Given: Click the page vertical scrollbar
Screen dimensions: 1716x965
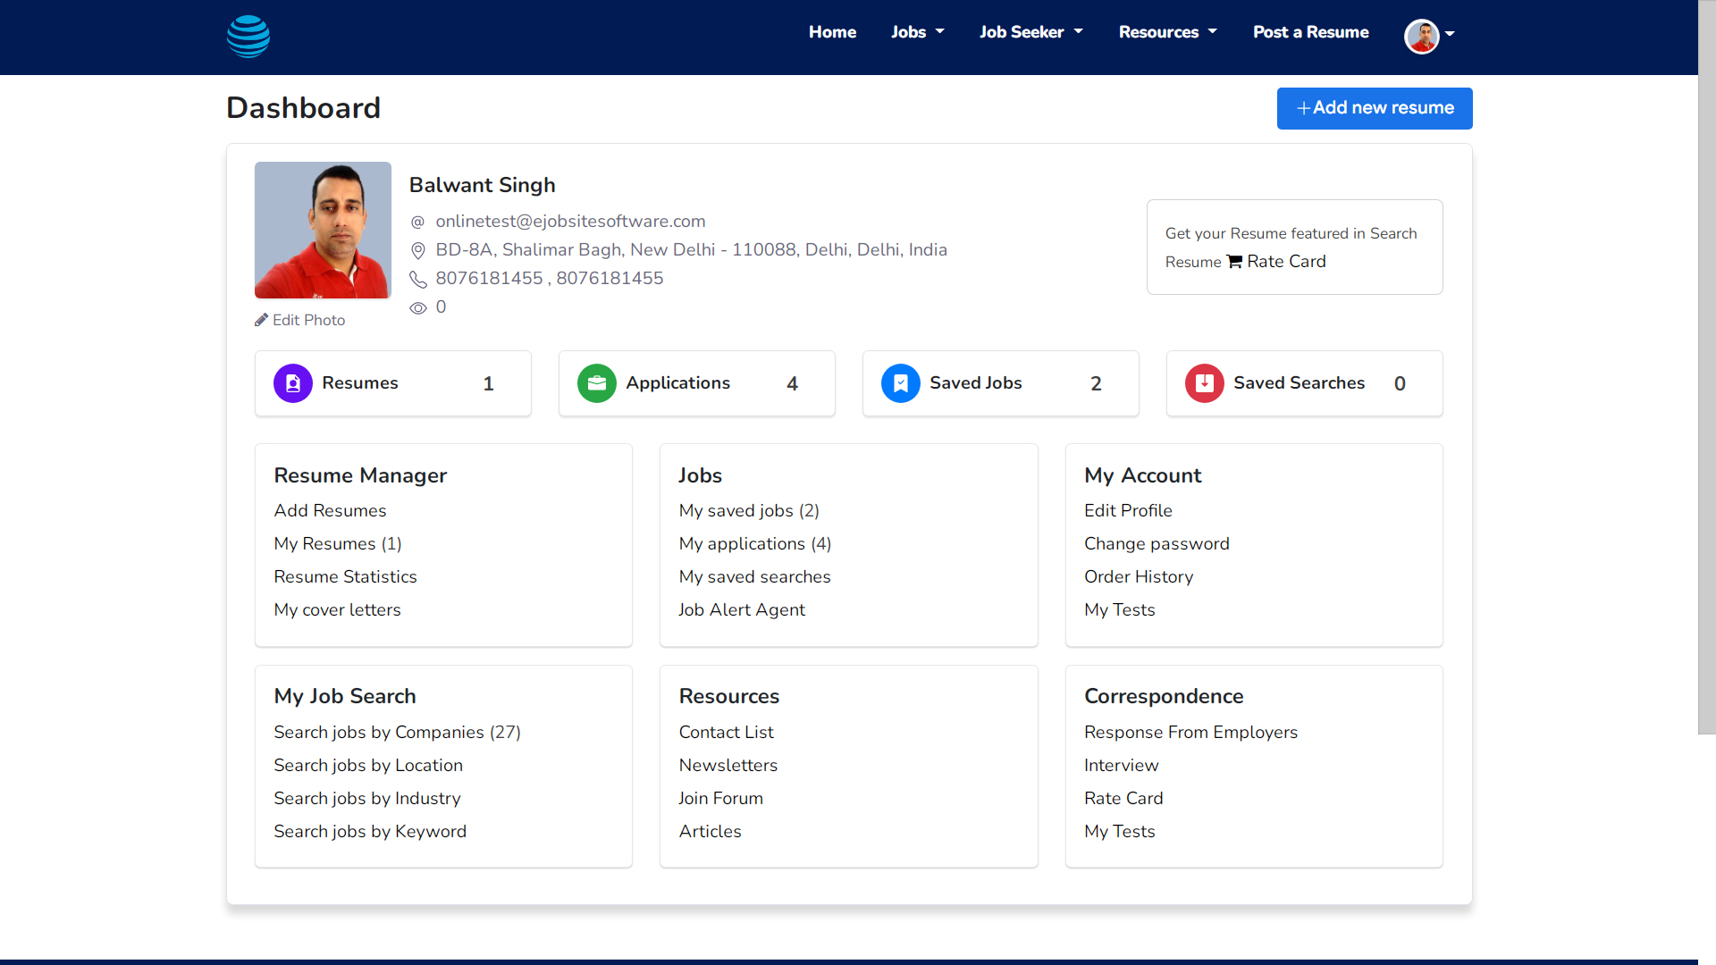Looking at the screenshot, I should click(x=1707, y=367).
